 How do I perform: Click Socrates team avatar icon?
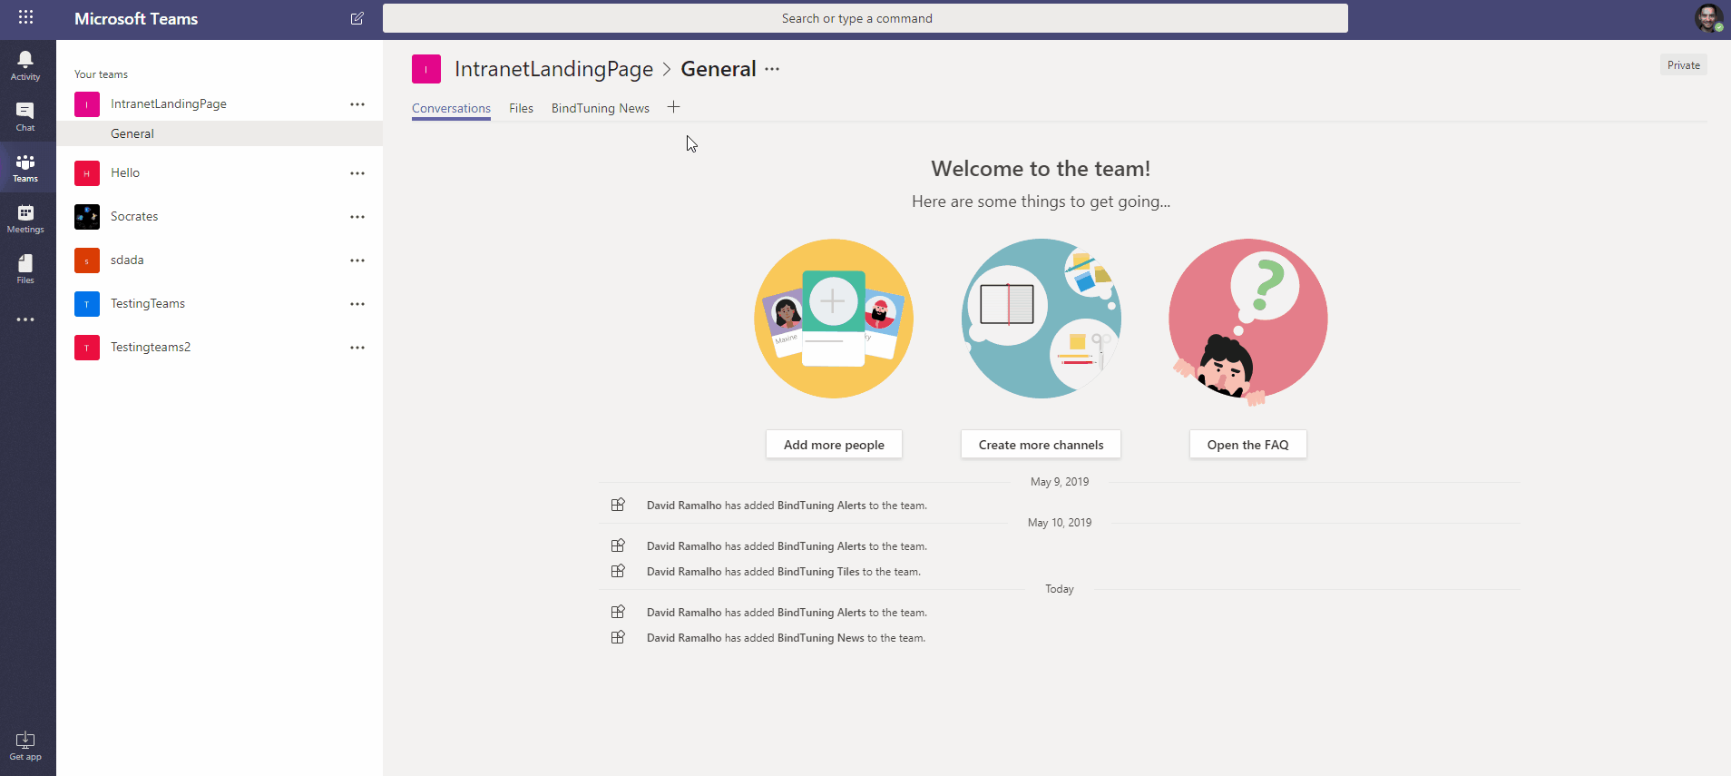(87, 217)
